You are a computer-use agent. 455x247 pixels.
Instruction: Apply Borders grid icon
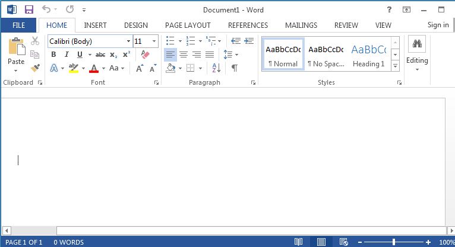190,68
